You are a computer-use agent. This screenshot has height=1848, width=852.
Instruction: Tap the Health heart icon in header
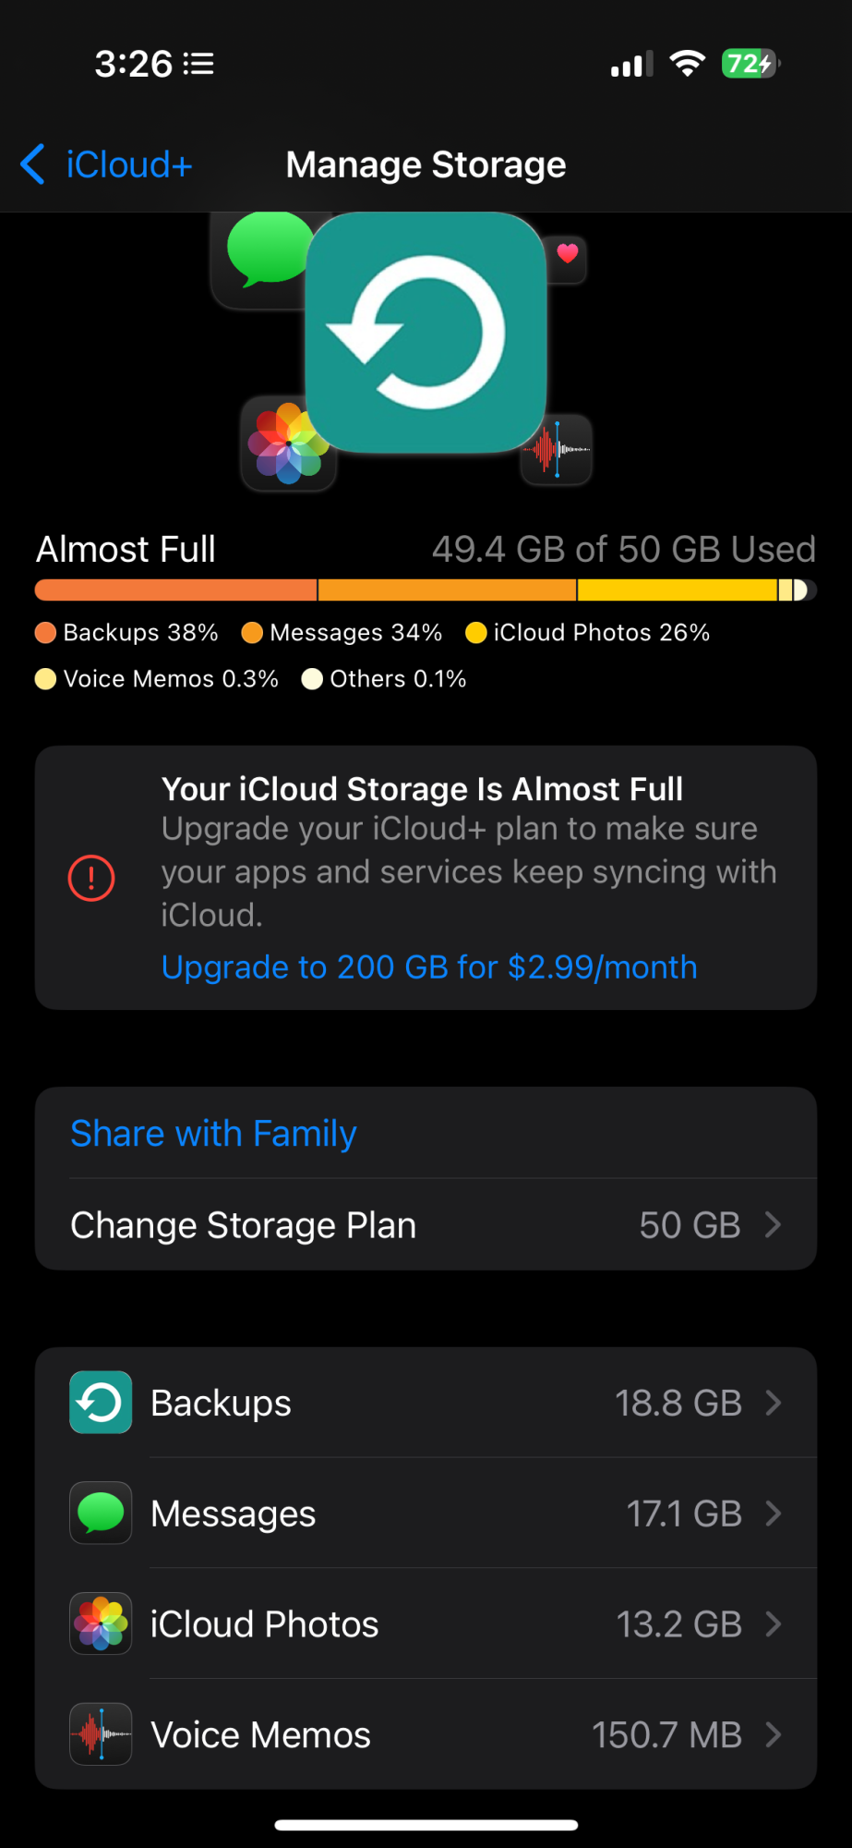point(567,253)
